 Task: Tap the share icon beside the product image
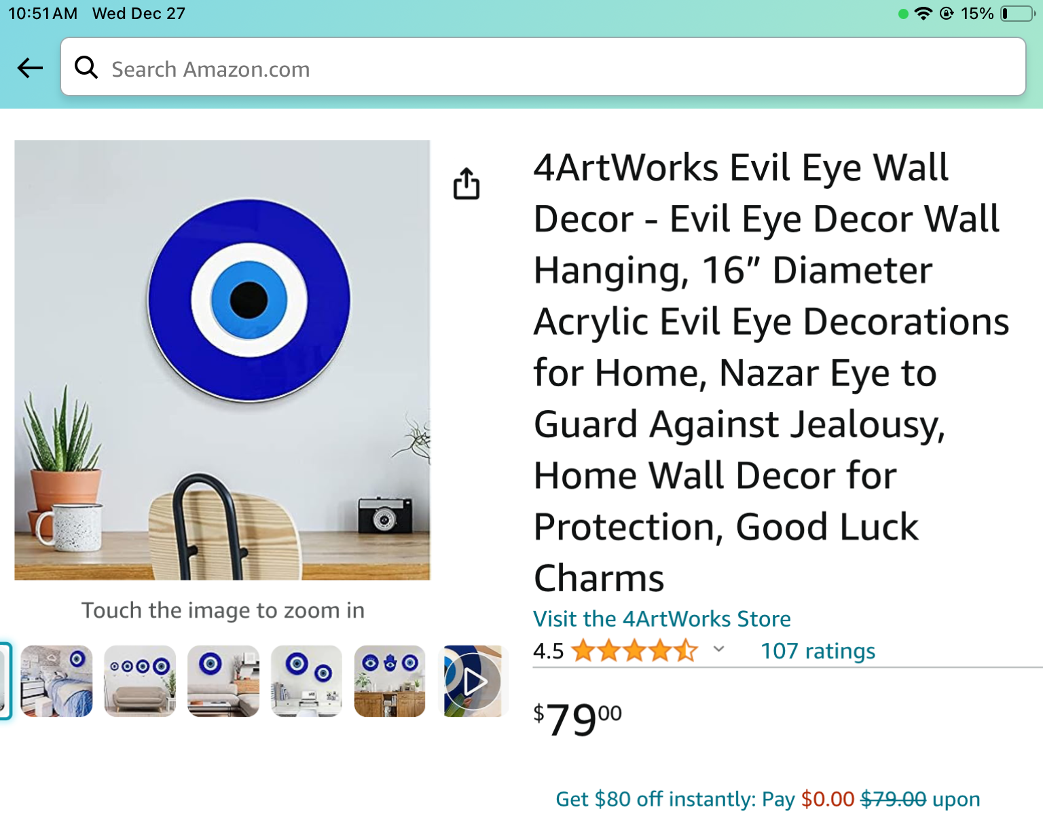[466, 183]
